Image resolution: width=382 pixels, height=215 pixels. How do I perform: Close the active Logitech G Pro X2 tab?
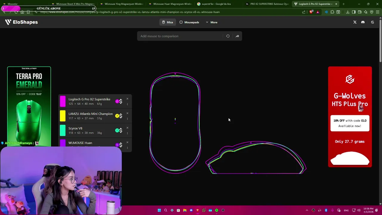click(x=336, y=4)
